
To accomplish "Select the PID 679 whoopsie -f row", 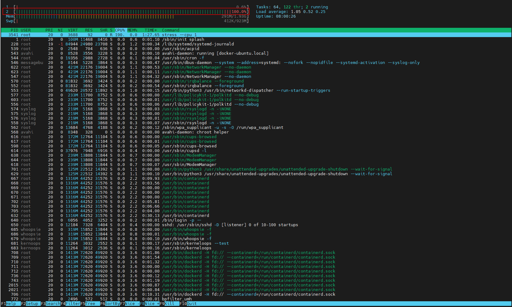I will [256, 239].
